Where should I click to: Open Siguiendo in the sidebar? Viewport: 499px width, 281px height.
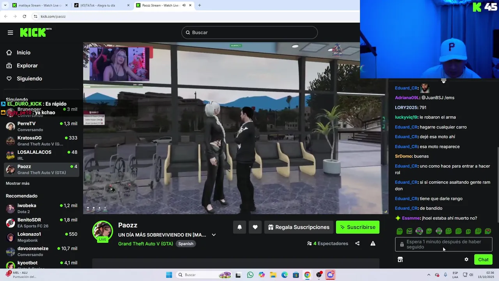[x=29, y=78]
